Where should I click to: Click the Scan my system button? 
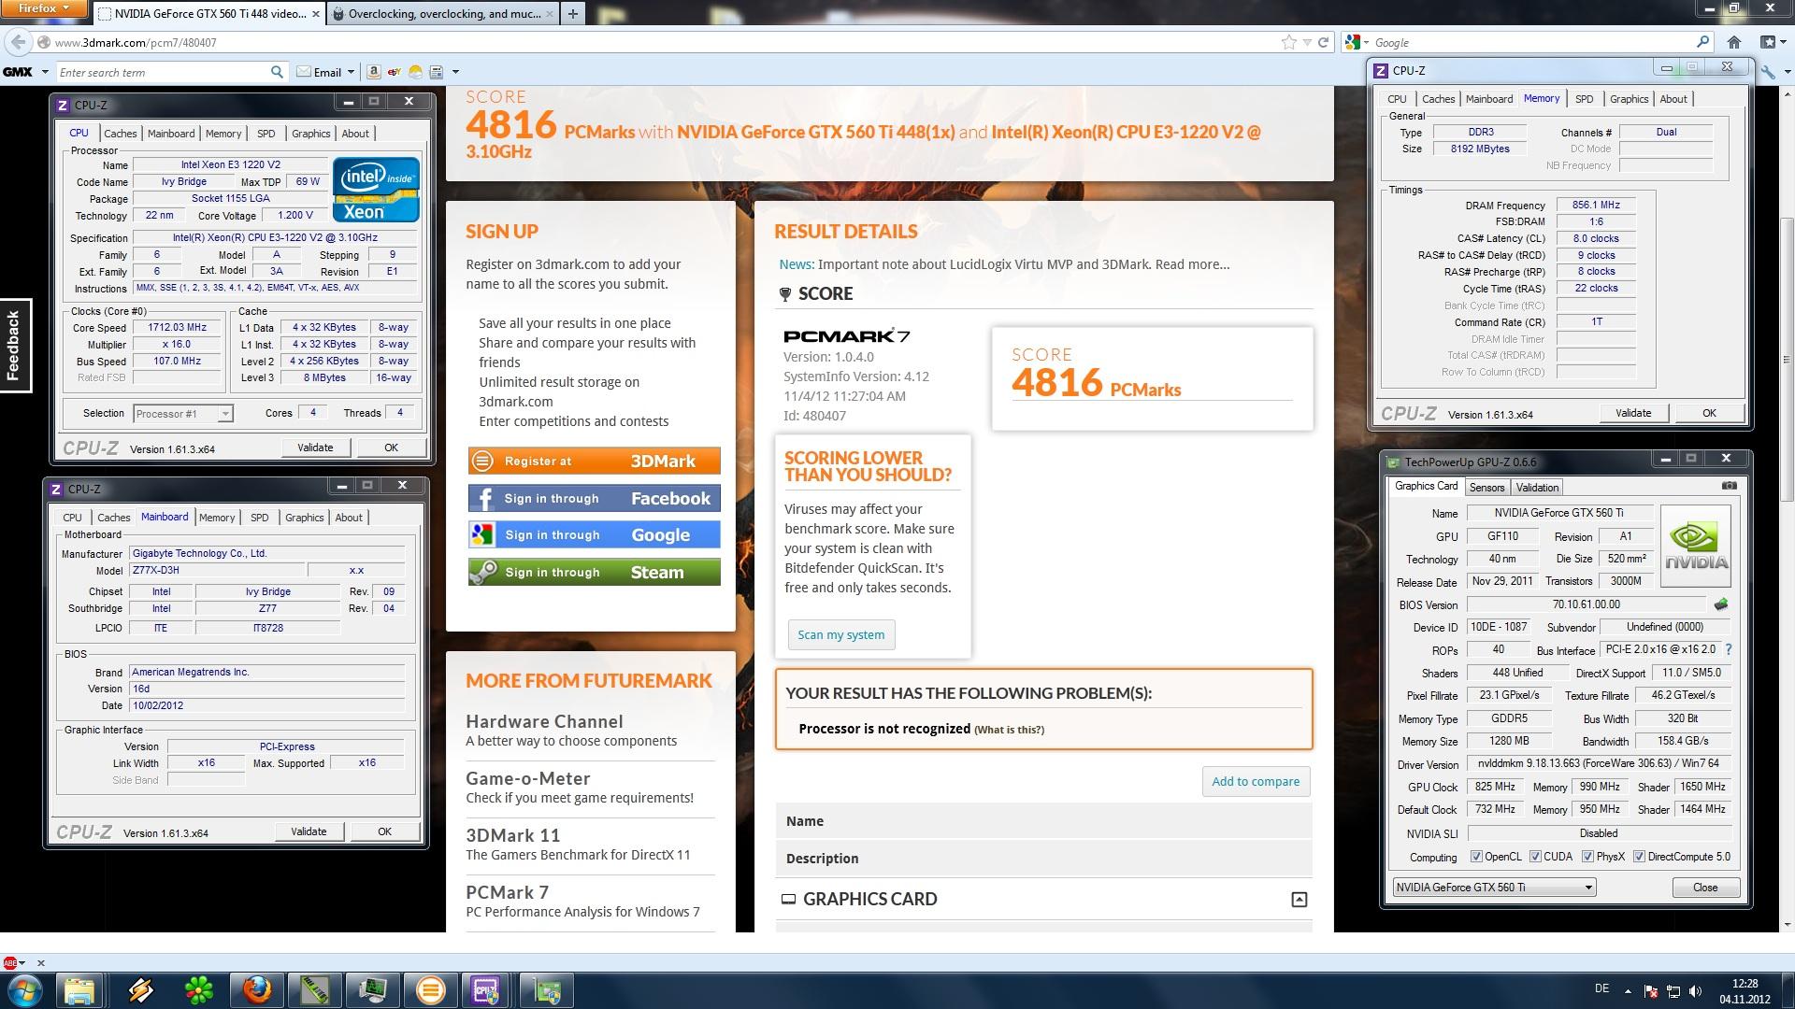pyautogui.click(x=841, y=635)
